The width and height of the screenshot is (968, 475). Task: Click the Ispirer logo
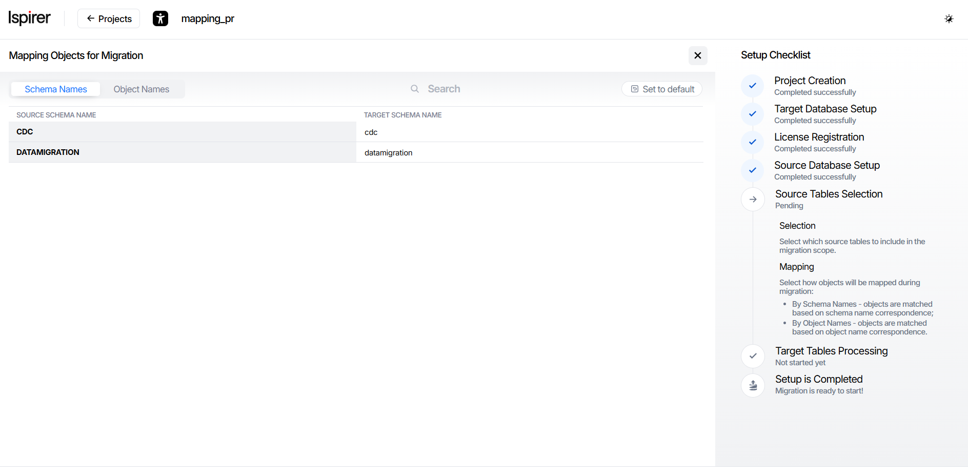coord(29,18)
